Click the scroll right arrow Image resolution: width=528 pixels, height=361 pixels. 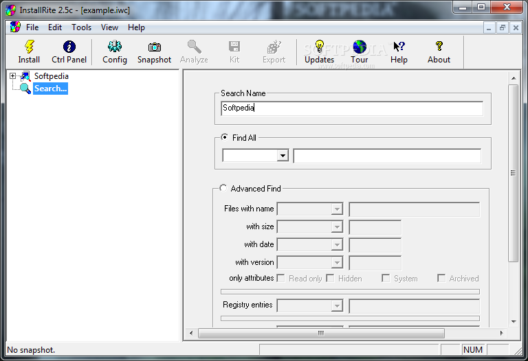501,333
